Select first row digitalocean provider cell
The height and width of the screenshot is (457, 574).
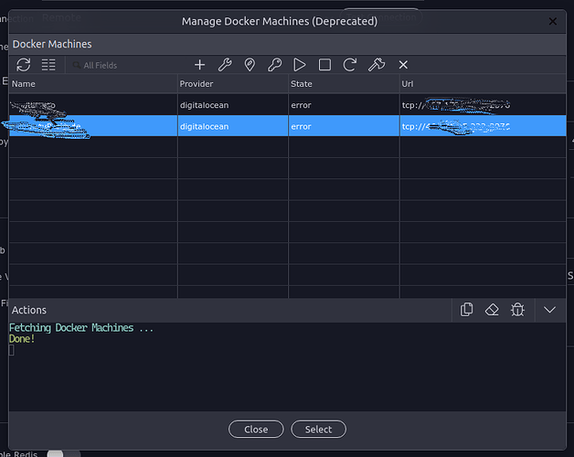[233, 105]
